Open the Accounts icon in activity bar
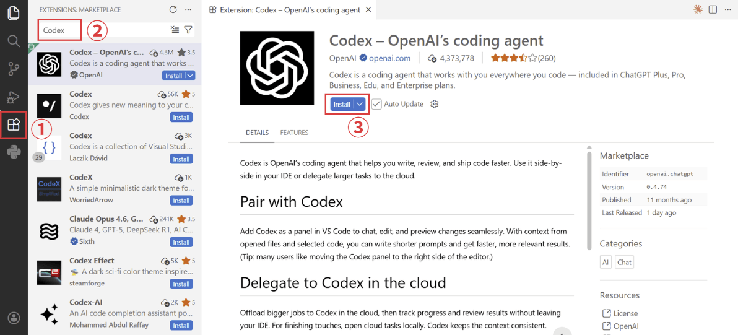 tap(14, 318)
